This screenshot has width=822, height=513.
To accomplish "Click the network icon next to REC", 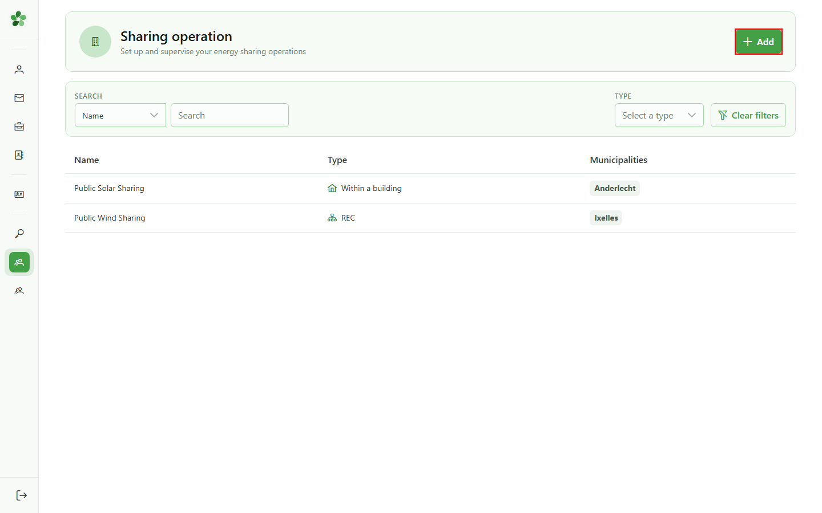I will point(332,218).
